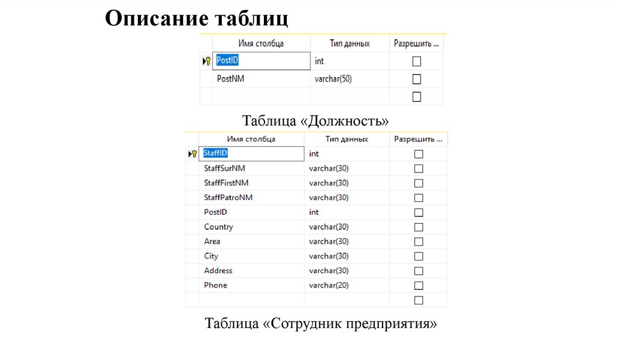Screen dimensions: 617x346
Task: Select the Area column name cell
Action: pos(251,241)
